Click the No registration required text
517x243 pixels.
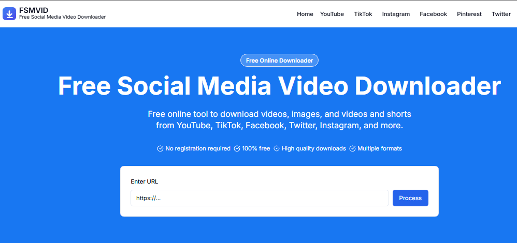click(x=198, y=148)
